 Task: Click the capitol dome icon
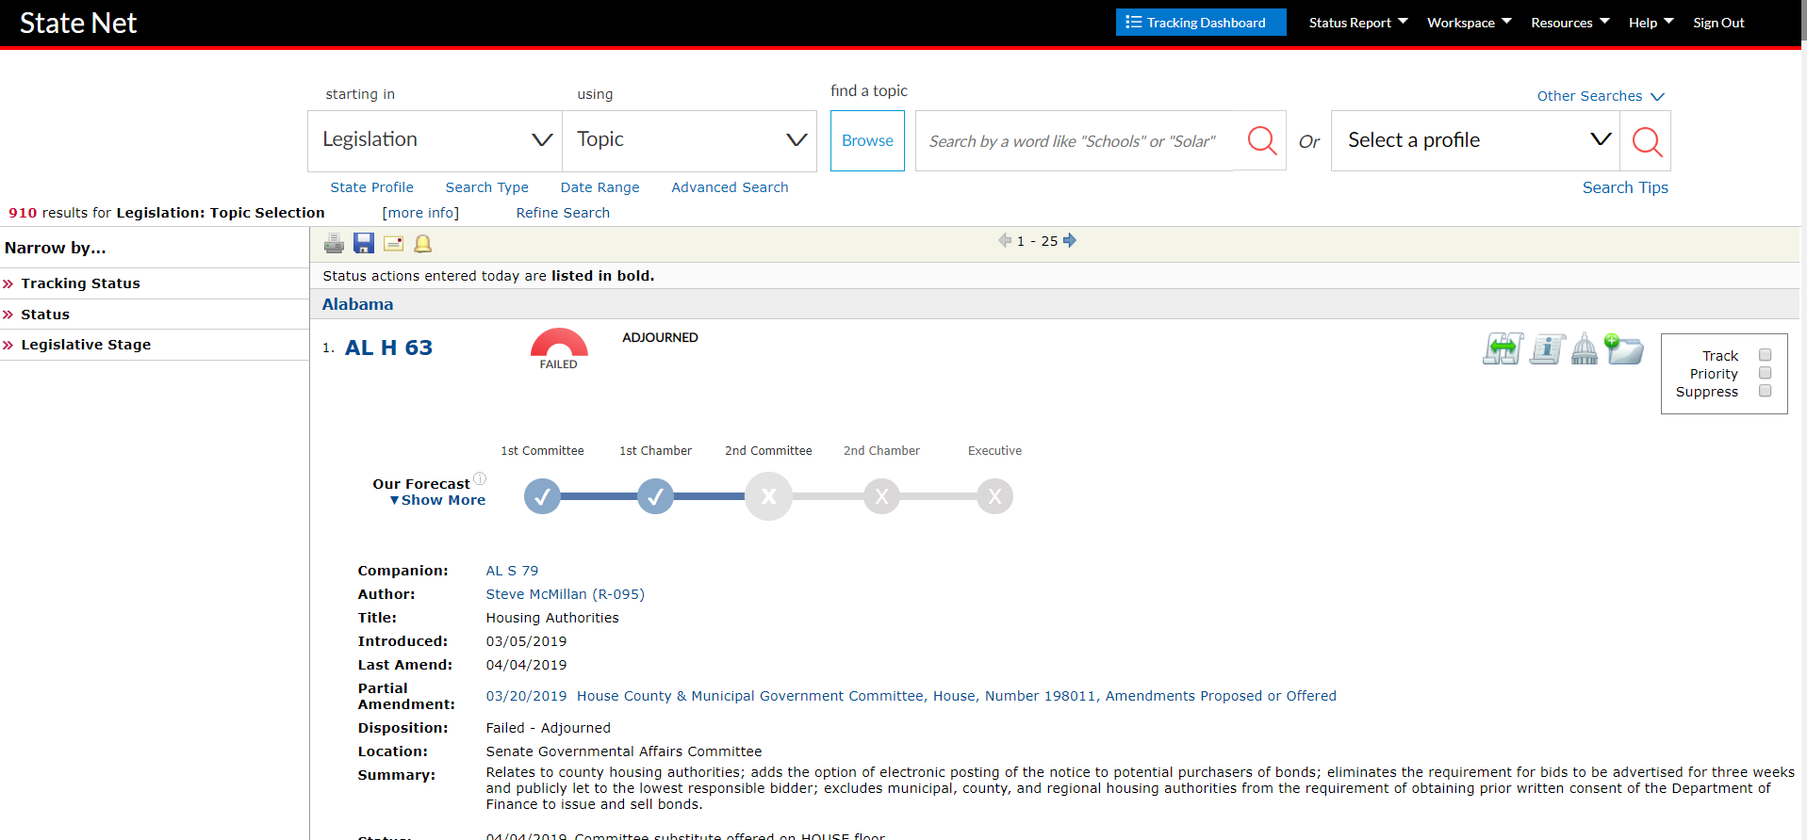click(1585, 349)
